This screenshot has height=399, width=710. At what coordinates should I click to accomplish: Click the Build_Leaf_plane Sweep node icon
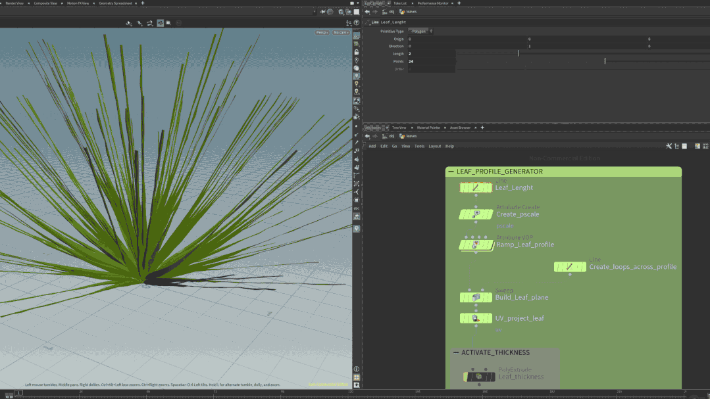(x=476, y=297)
